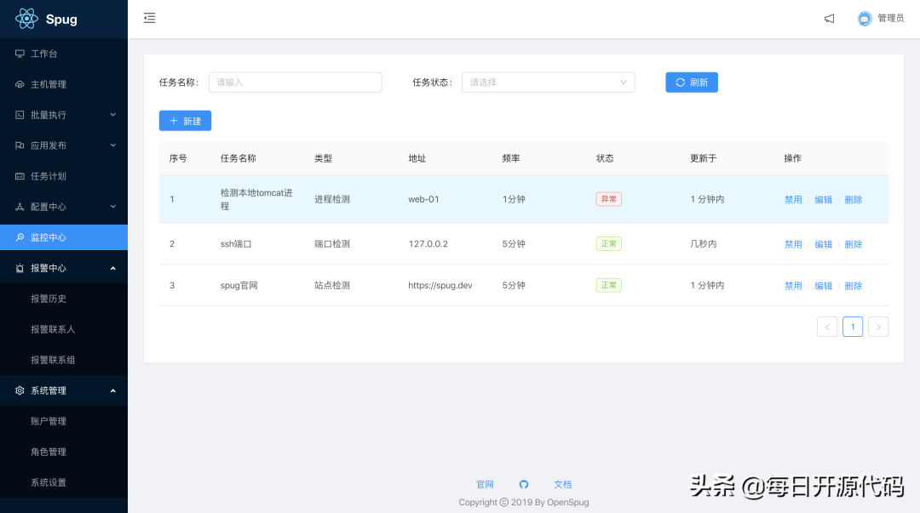Open 报警历史 in the sidebar
Viewport: 920px width, 513px height.
[x=49, y=299]
